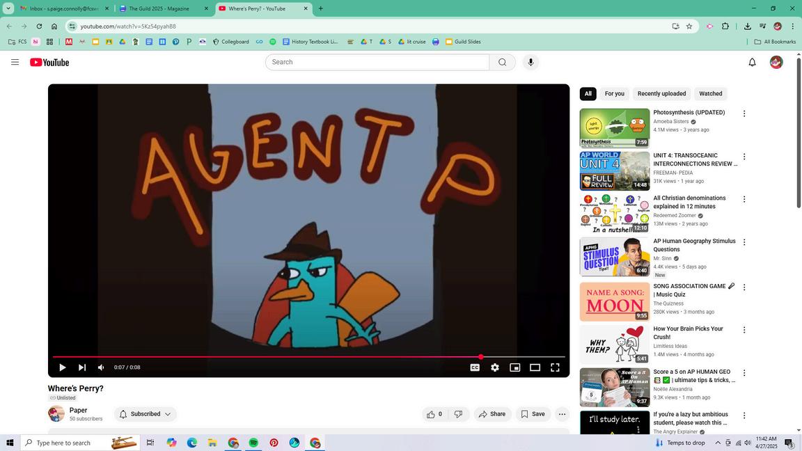
Task: Select the For you filter chip
Action: tap(614, 93)
